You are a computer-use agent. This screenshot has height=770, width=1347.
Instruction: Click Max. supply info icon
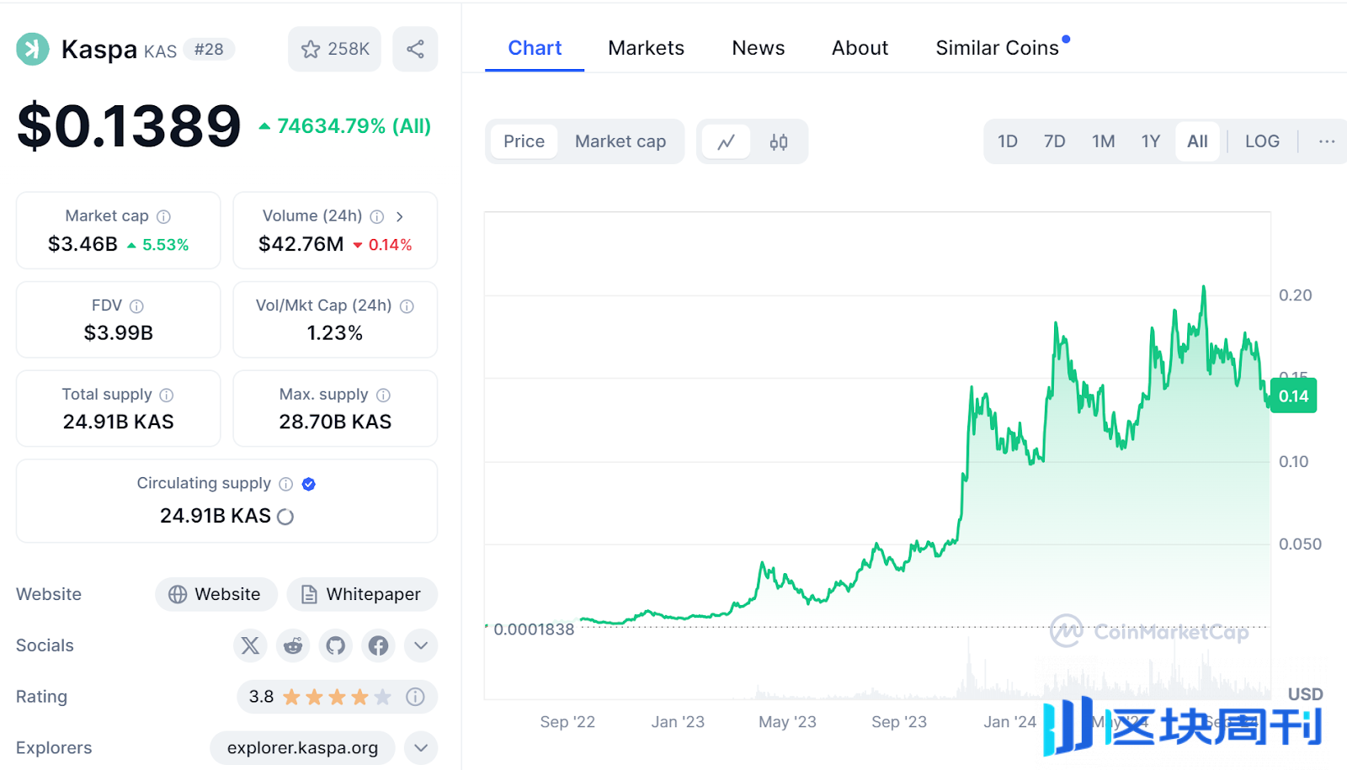pyautogui.click(x=383, y=395)
